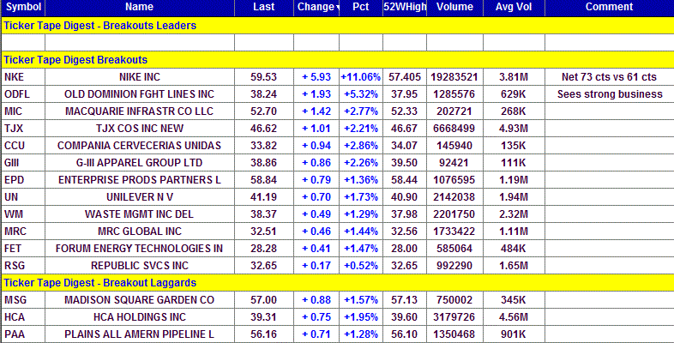
Task: Click MSG percent change +1.57%
Action: click(x=361, y=300)
